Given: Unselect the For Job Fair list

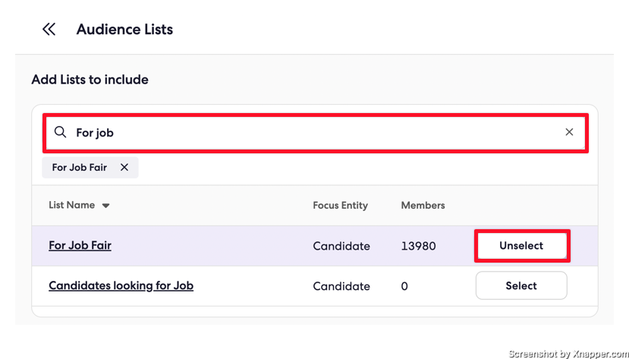Looking at the screenshot, I should click(x=521, y=245).
